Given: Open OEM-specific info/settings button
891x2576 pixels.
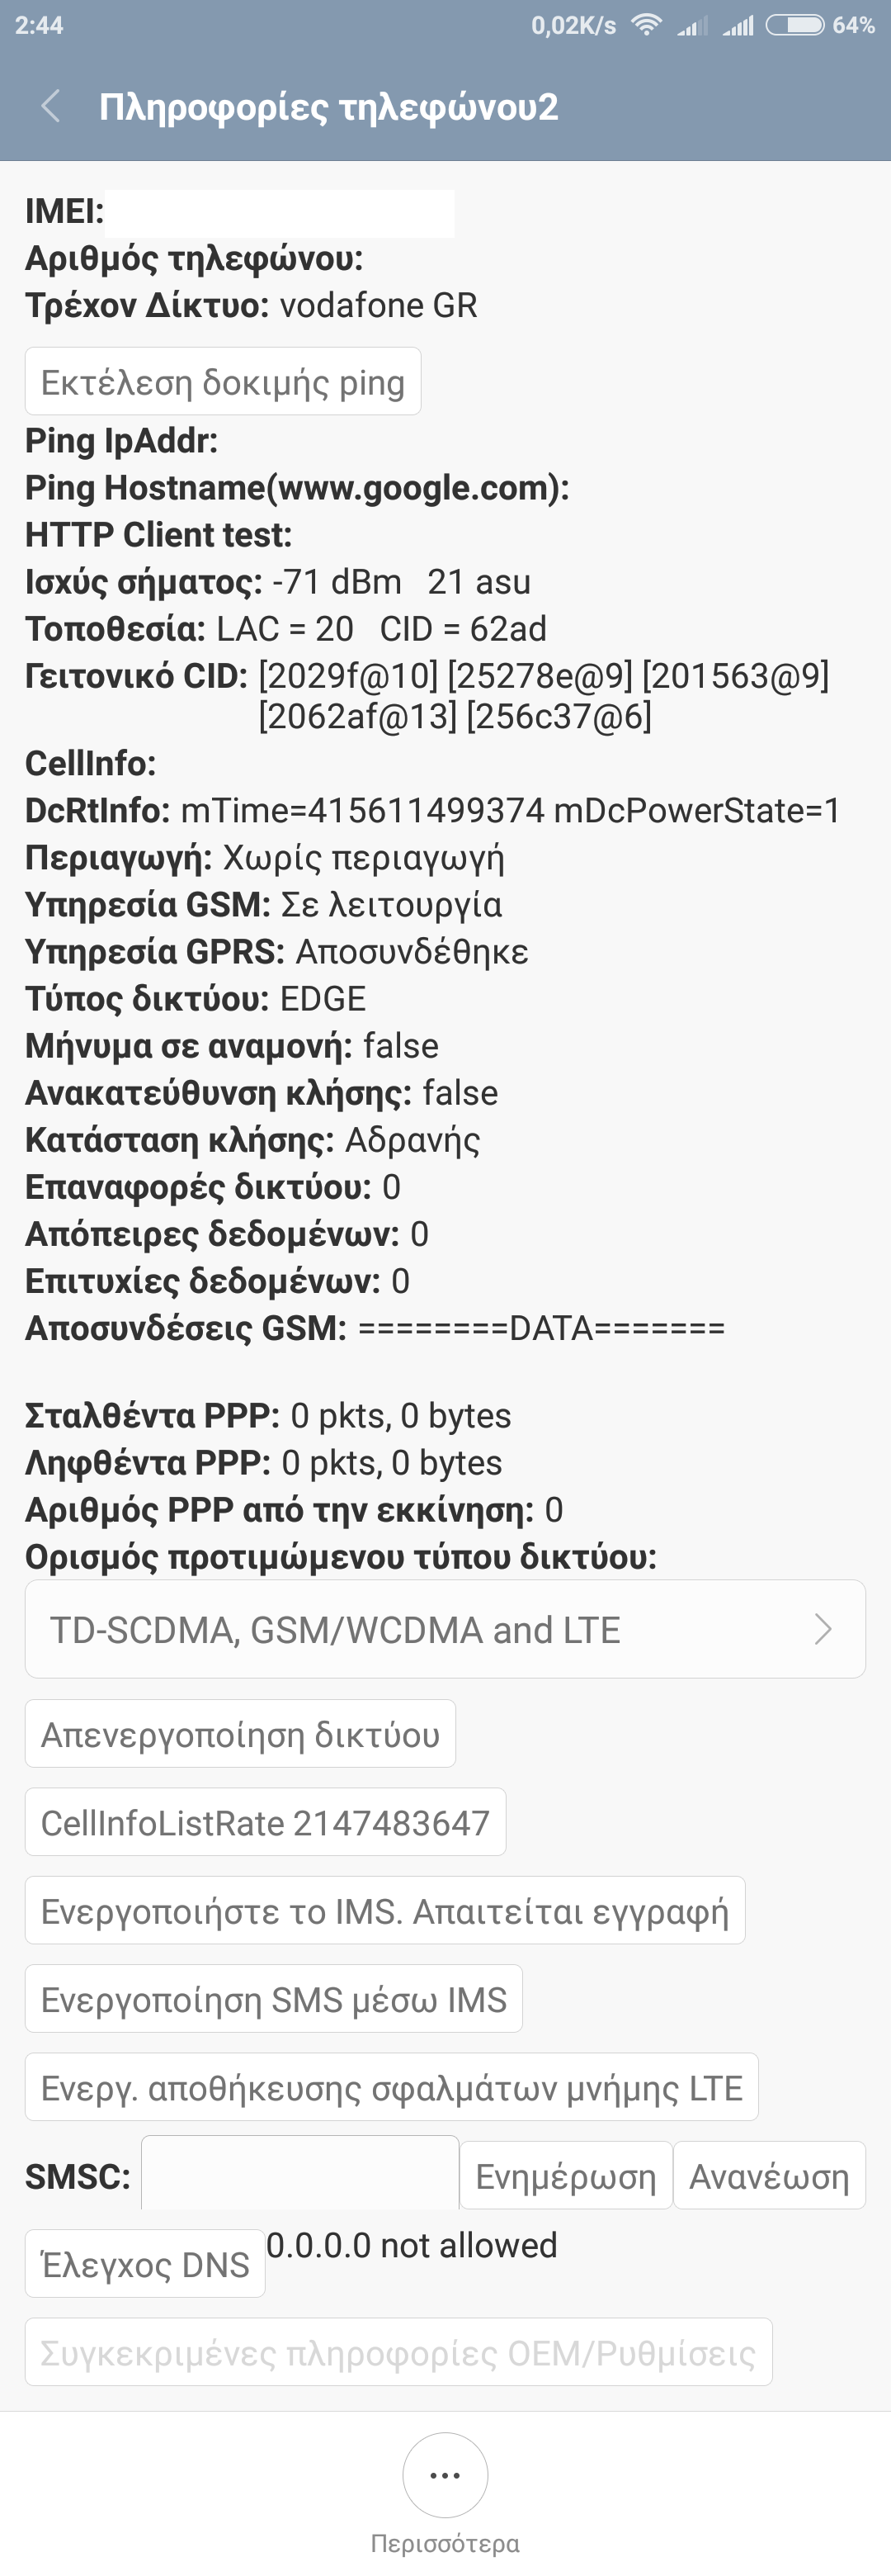Looking at the screenshot, I should [x=398, y=2353].
